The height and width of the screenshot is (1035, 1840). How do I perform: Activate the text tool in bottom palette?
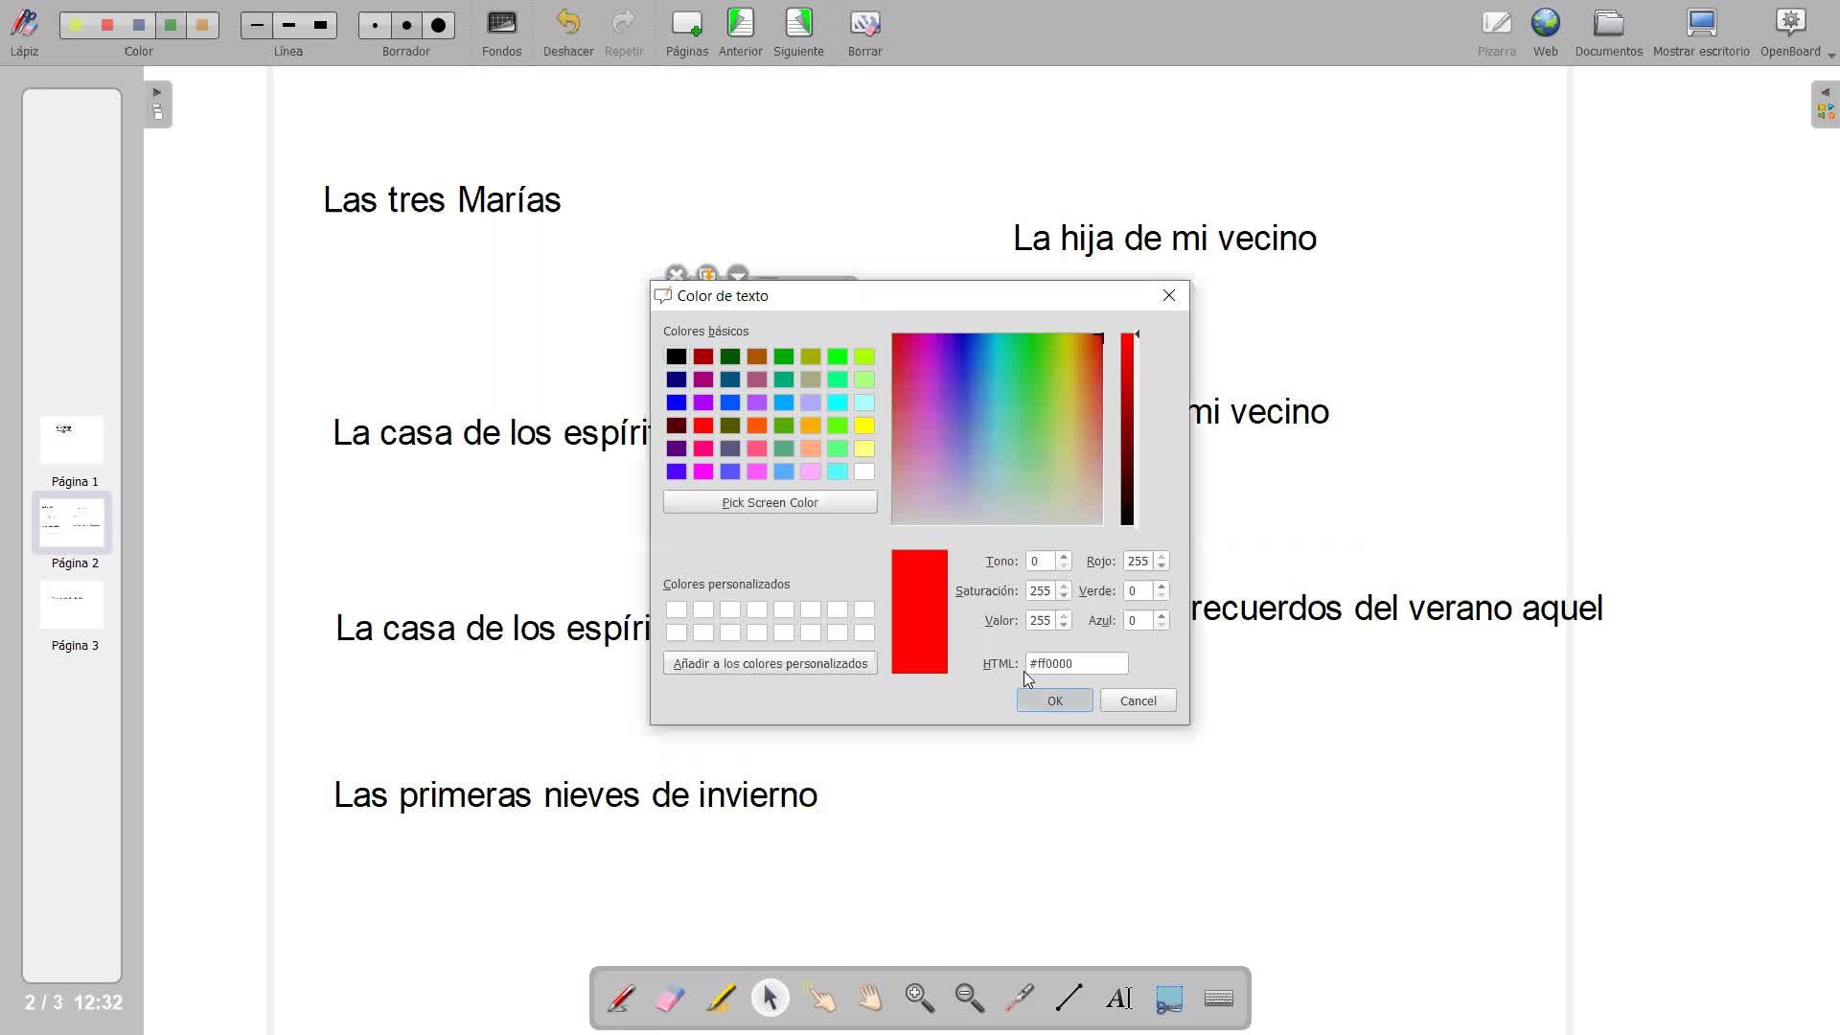pos(1119,999)
